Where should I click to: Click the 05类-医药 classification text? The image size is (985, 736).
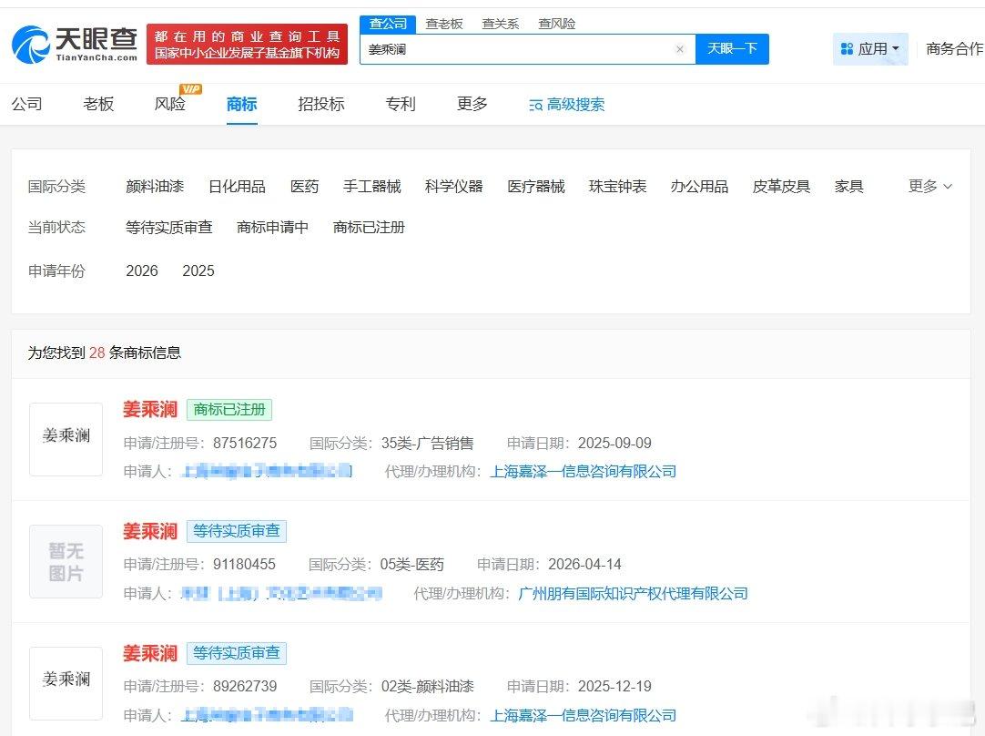412,565
